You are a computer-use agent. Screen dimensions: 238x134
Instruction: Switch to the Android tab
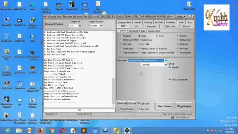pos(138,22)
